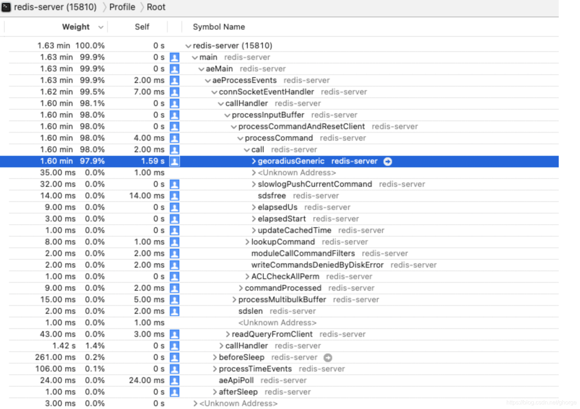Collapse the processInputBuffer node

(227, 115)
